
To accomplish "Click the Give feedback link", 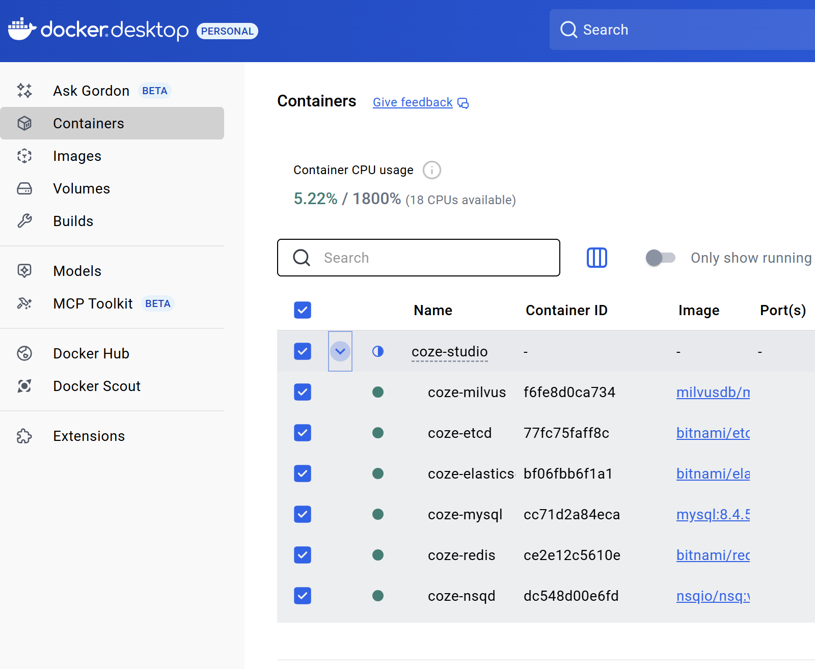I will point(413,102).
